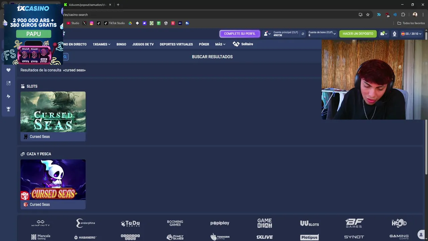
Task: Select DEPORTES VIRTUALES in the navigation
Action: tap(176, 44)
